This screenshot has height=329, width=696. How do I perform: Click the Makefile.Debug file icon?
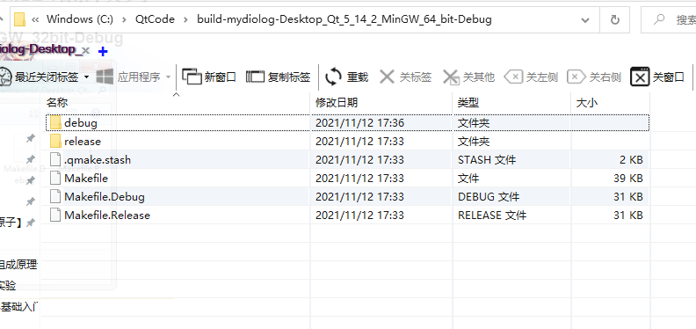click(55, 196)
